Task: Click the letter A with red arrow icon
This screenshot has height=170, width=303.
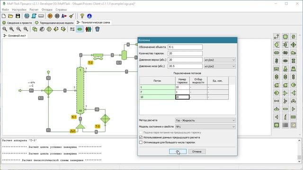Action: click(64, 16)
